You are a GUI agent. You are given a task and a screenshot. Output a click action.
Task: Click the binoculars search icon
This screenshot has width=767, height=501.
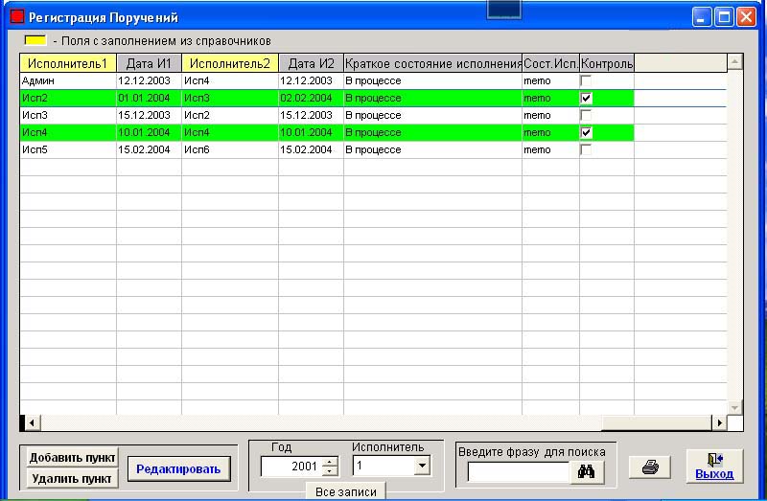[x=587, y=471]
